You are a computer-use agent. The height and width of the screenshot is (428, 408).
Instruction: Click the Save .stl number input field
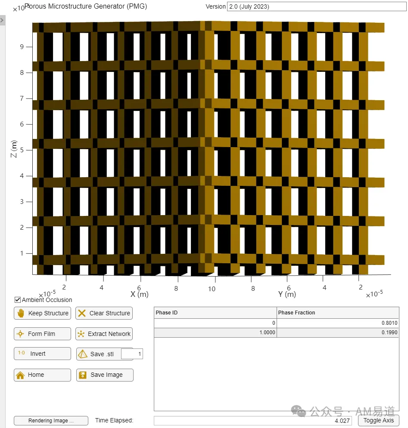pyautogui.click(x=132, y=354)
